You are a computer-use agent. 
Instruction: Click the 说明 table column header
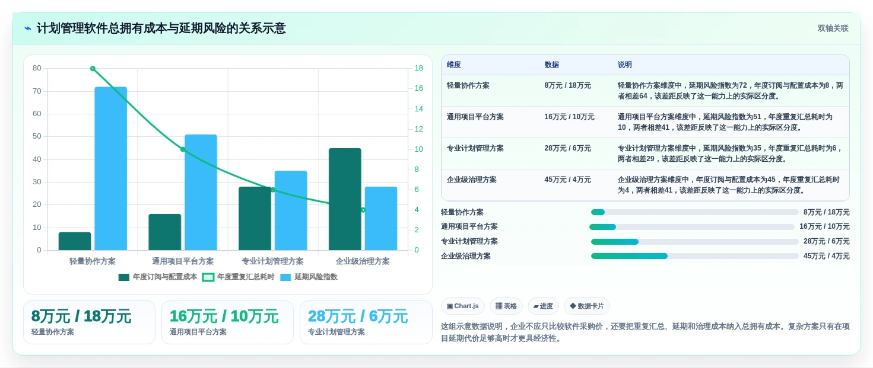625,65
